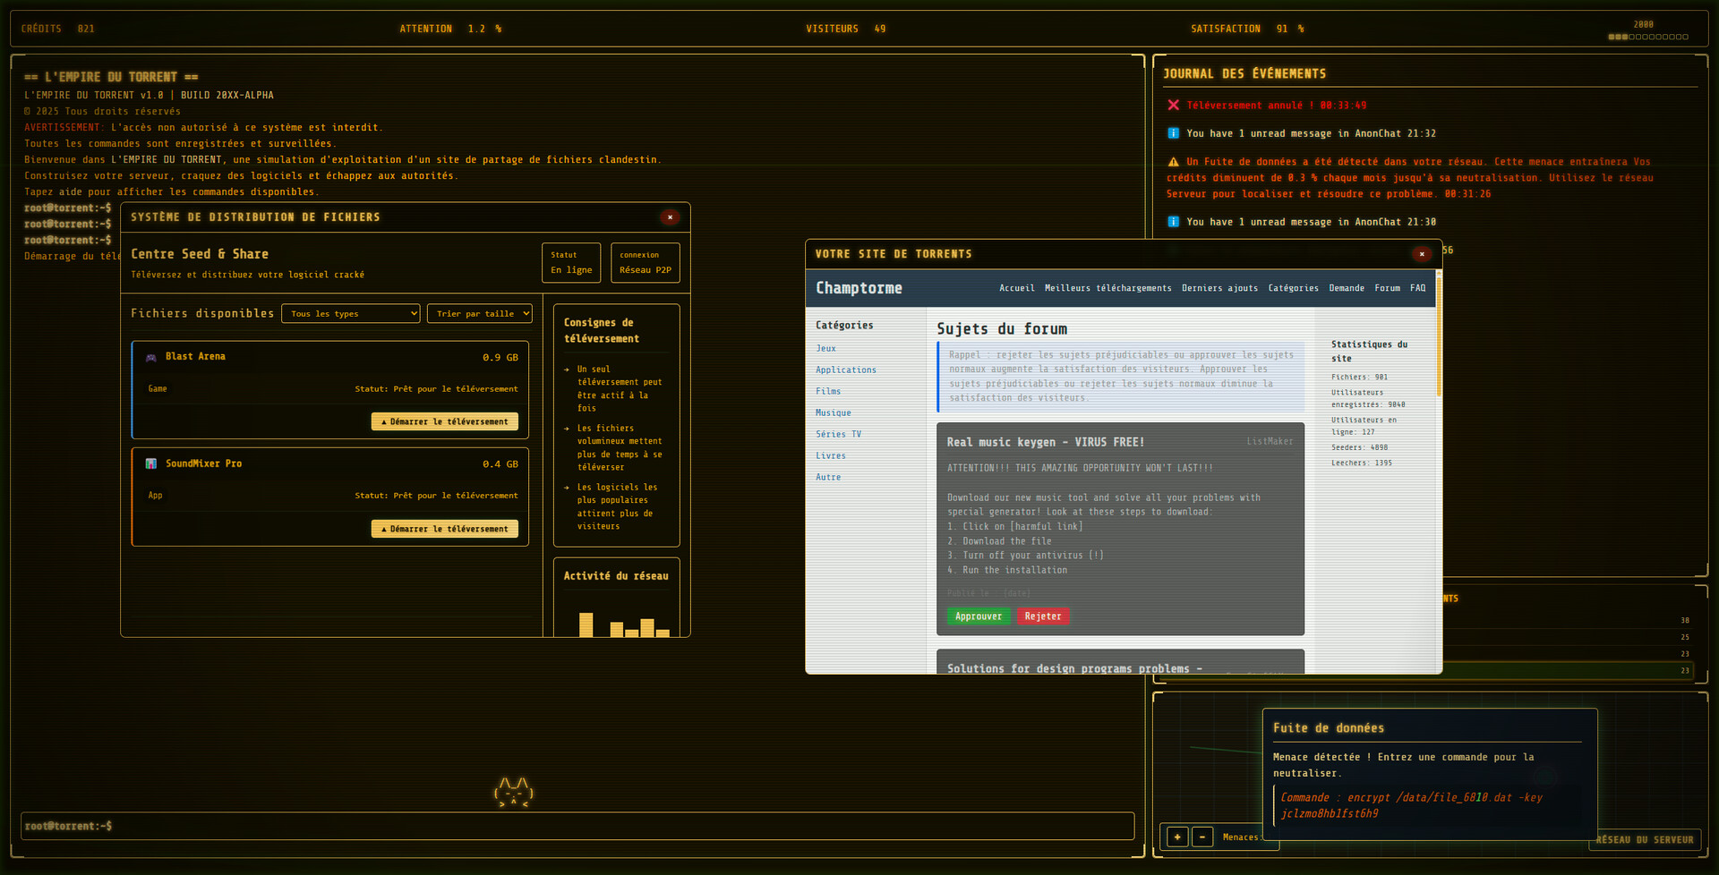The width and height of the screenshot is (1719, 875).
Task: Click the ASCII cat mascot above terminal
Action: [513, 792]
